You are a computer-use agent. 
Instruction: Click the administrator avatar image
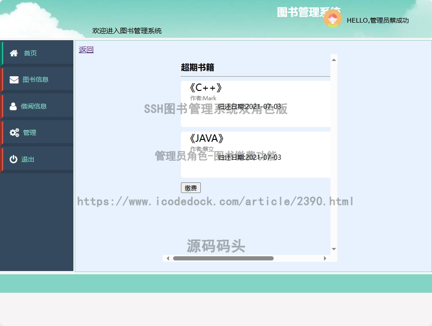pos(333,18)
